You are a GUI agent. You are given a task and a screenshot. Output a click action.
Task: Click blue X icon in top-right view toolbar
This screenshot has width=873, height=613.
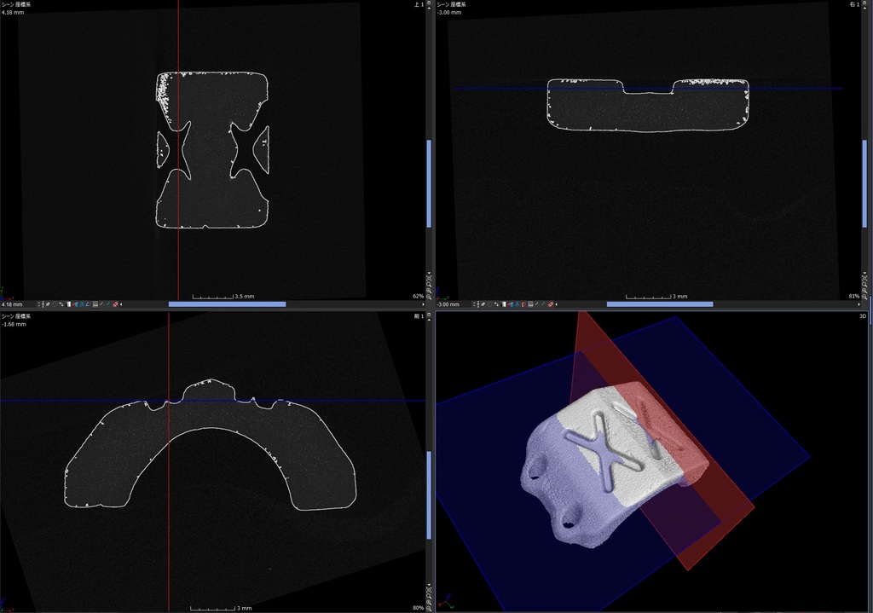[x=517, y=304]
